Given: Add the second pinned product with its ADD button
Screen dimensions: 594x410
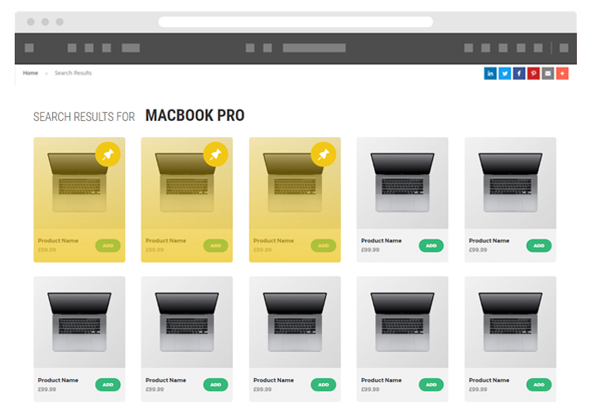Looking at the screenshot, I should [216, 246].
